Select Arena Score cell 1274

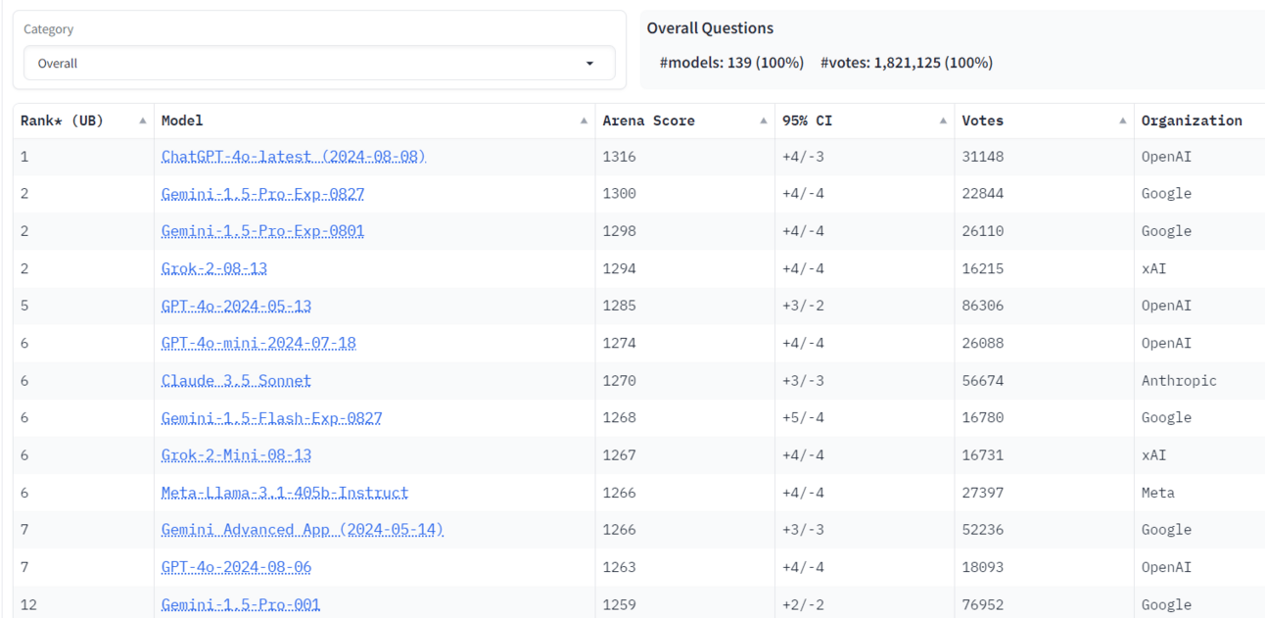click(684, 343)
